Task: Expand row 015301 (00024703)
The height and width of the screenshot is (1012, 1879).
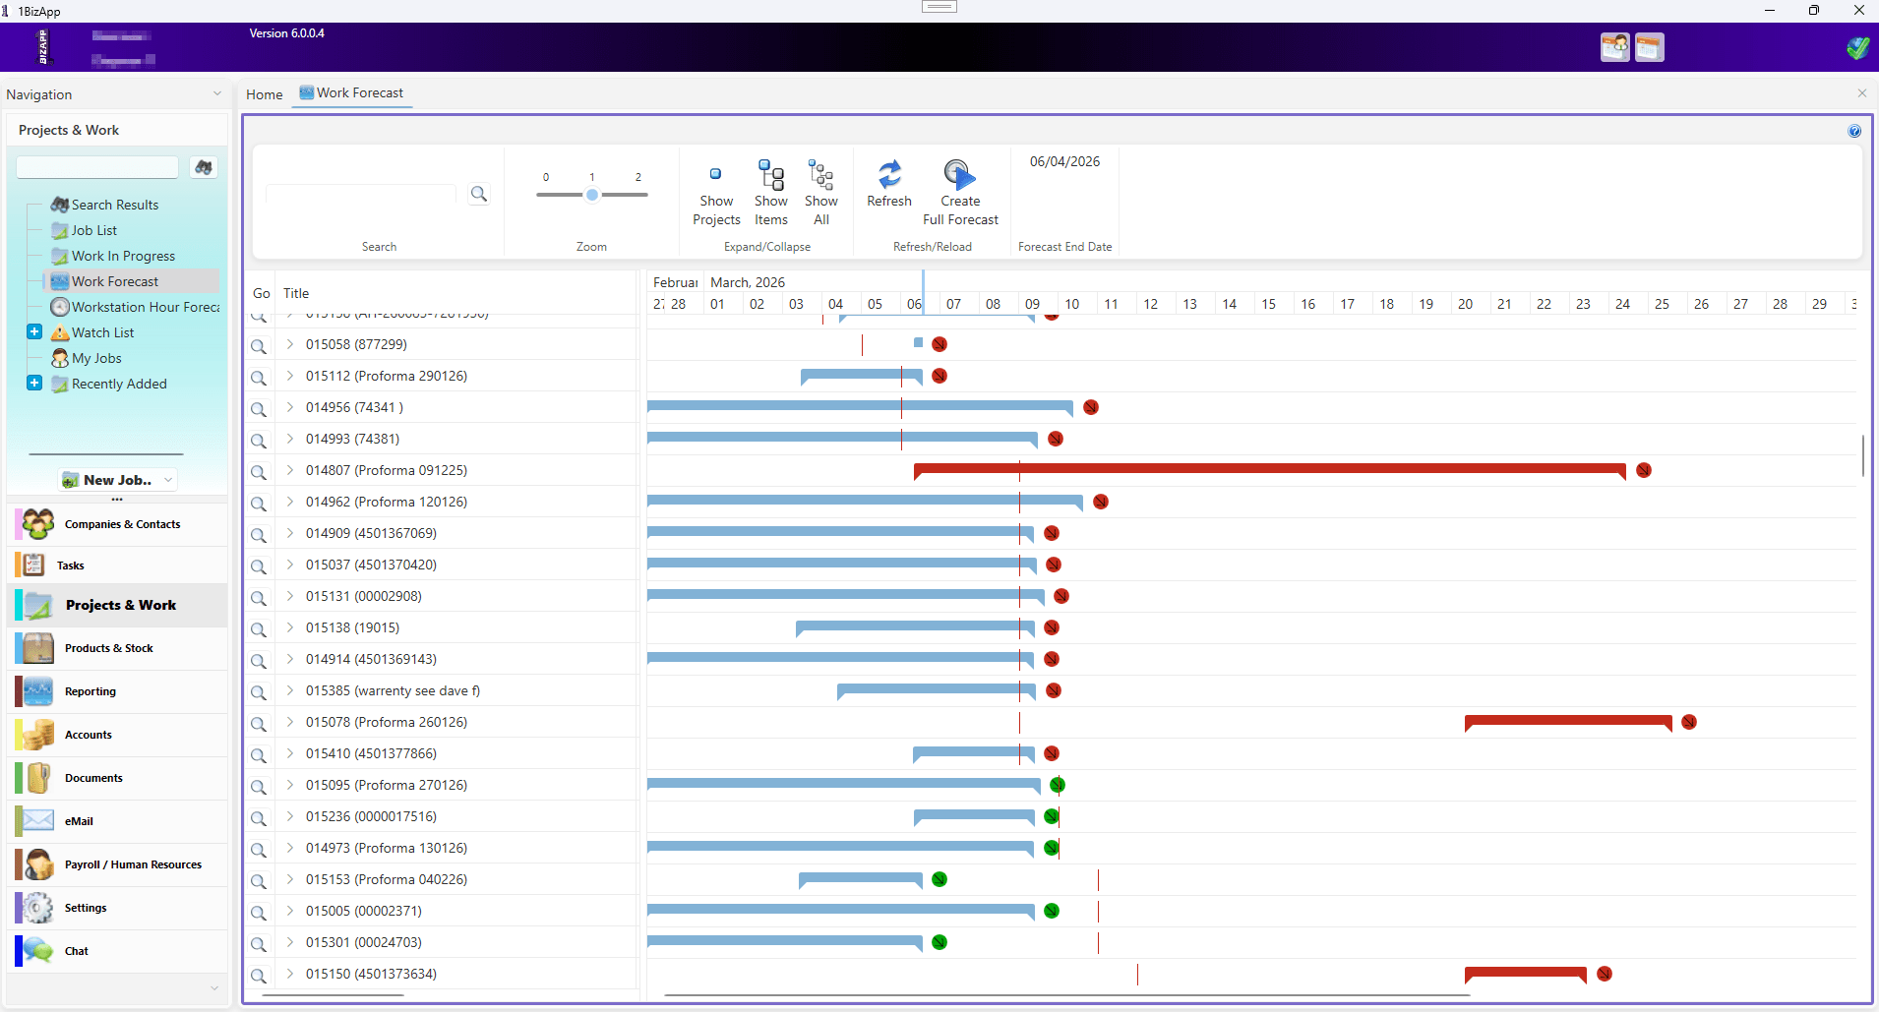Action: [x=290, y=942]
